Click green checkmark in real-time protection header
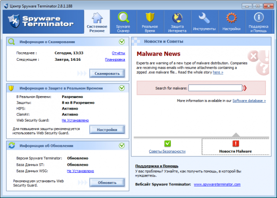 coord(122,88)
